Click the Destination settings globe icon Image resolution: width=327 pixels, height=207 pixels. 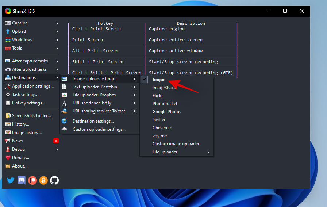point(64,121)
